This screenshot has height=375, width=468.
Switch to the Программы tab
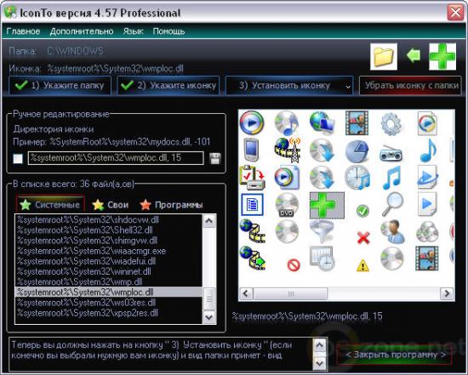(x=172, y=205)
